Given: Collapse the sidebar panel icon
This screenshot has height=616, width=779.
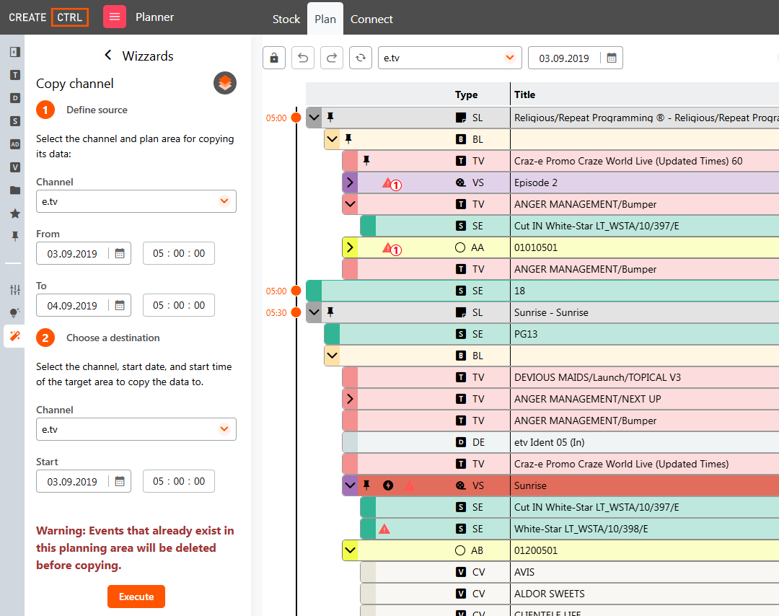Looking at the screenshot, I should [x=15, y=52].
